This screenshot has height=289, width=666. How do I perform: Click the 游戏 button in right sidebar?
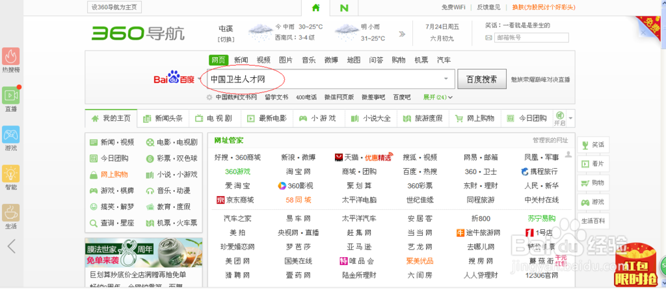[593, 202]
